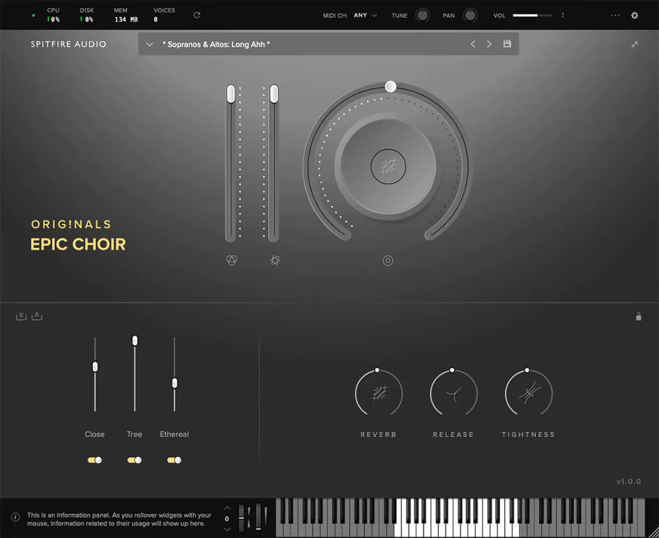Open the settings gear icon
659x538 pixels.
(635, 15)
